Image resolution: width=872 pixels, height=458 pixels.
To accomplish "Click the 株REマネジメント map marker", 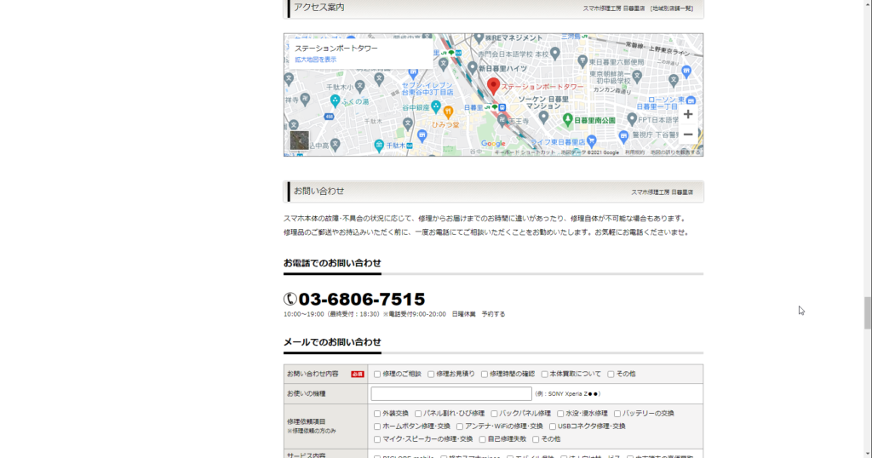I will coord(479,37).
